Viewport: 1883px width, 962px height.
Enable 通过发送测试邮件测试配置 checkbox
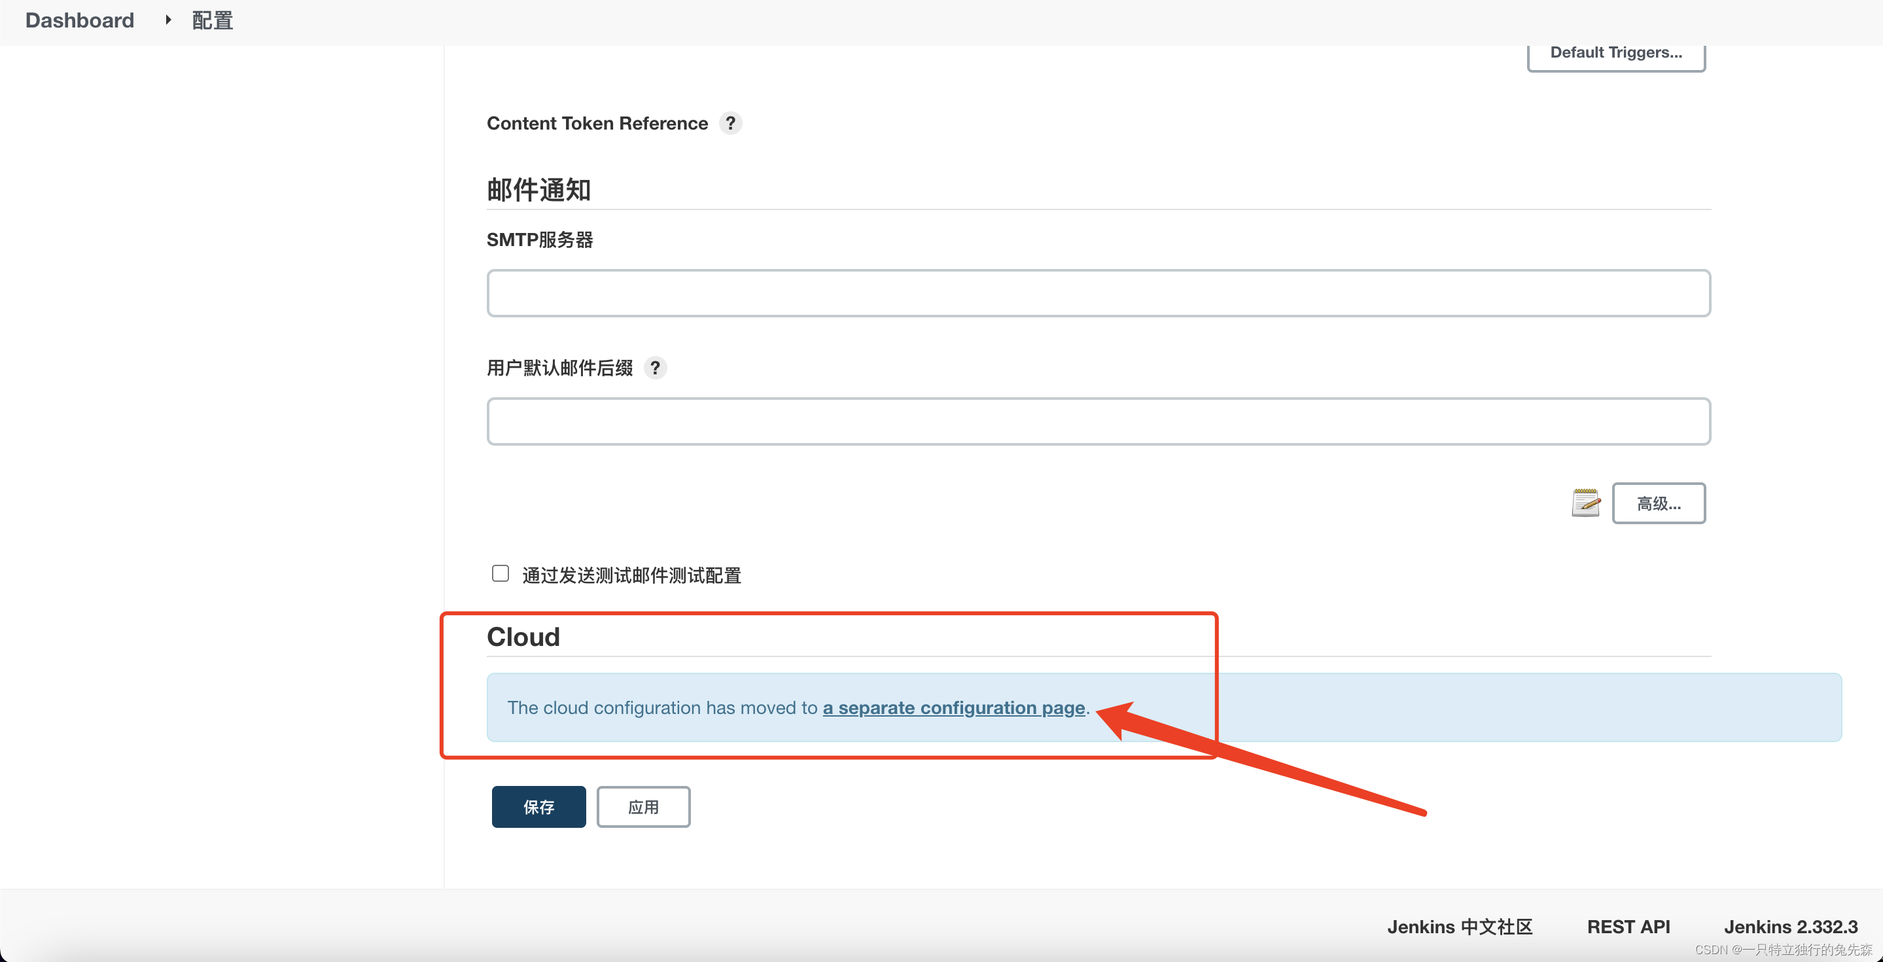[x=499, y=573]
